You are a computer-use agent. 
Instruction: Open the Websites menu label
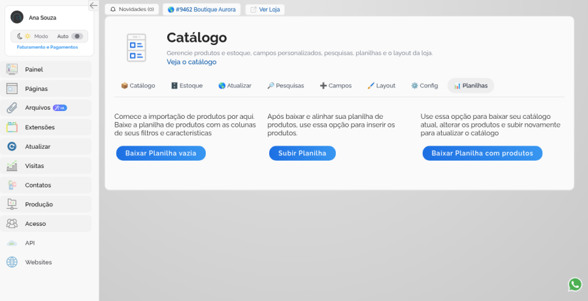(39, 262)
